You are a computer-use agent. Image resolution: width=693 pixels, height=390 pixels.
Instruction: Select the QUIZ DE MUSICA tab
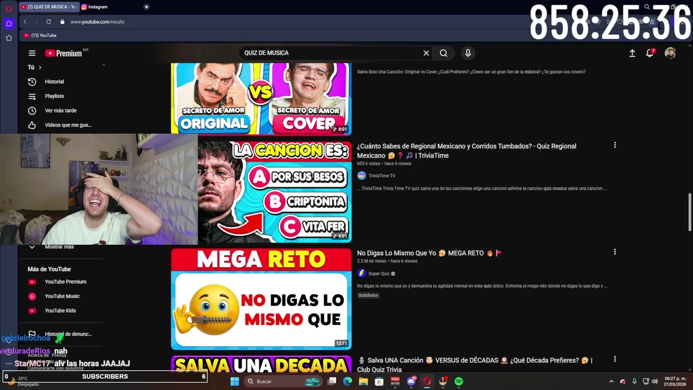(49, 6)
